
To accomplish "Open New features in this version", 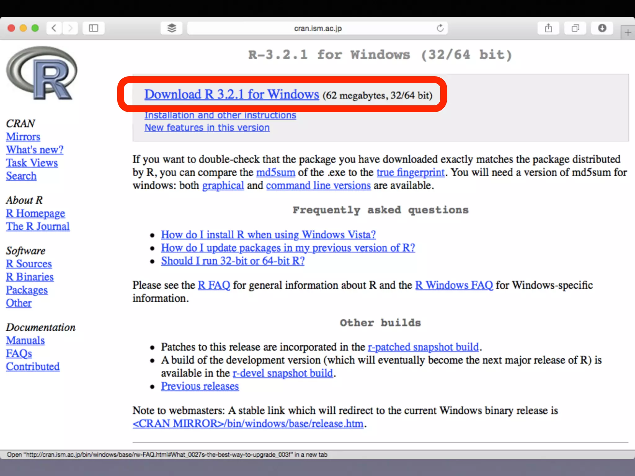I will (x=207, y=128).
